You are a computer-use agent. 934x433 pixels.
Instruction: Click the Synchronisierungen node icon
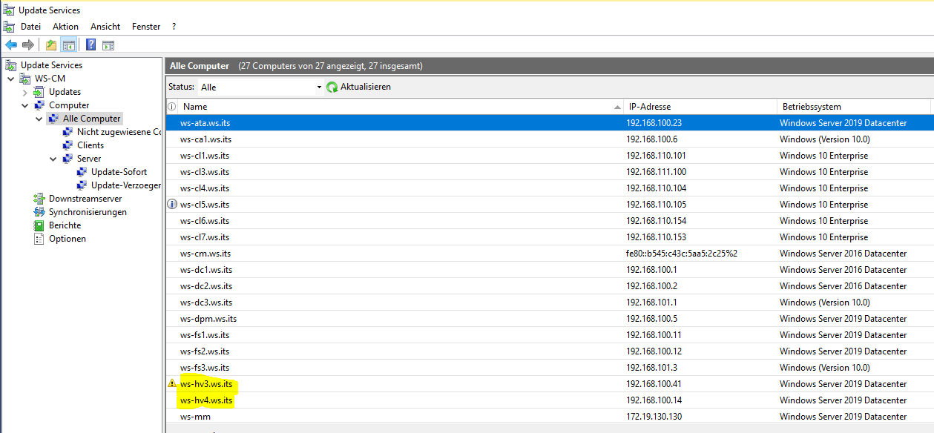39,212
